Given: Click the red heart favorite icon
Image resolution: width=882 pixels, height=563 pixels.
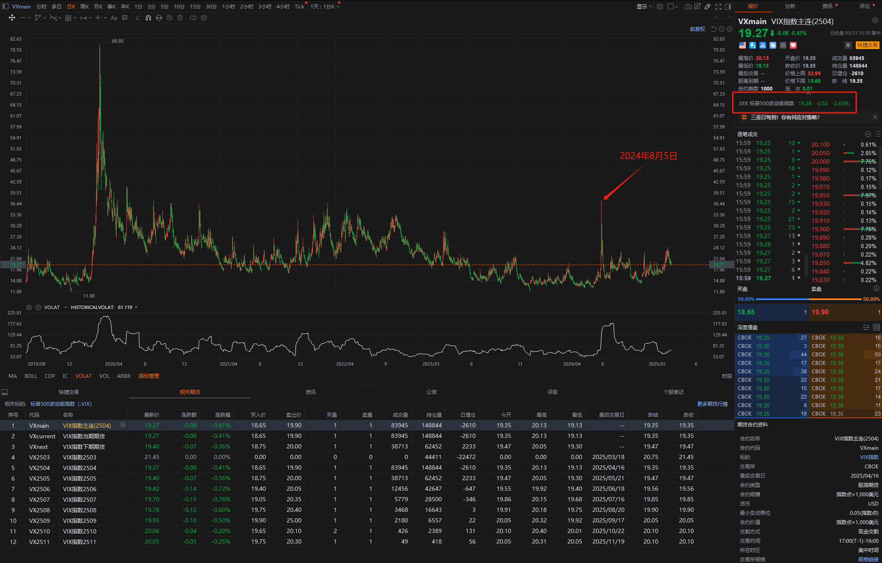Looking at the screenshot, I should point(793,45).
